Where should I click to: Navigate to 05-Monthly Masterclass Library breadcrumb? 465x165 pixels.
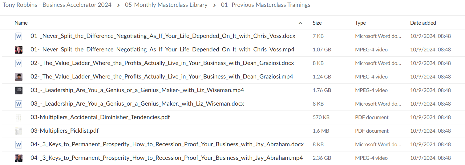(166, 5)
